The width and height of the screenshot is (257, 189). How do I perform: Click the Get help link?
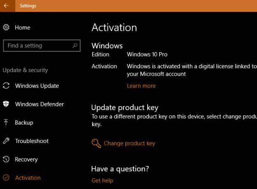pyautogui.click(x=102, y=180)
